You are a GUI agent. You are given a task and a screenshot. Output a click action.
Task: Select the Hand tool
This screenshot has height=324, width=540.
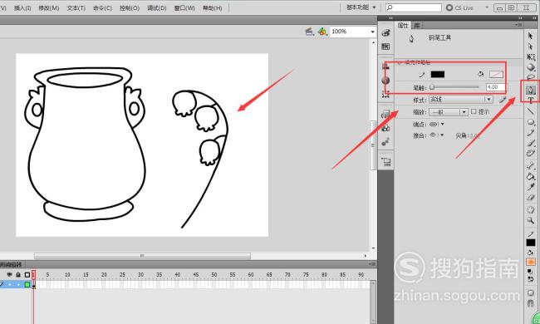(531, 209)
